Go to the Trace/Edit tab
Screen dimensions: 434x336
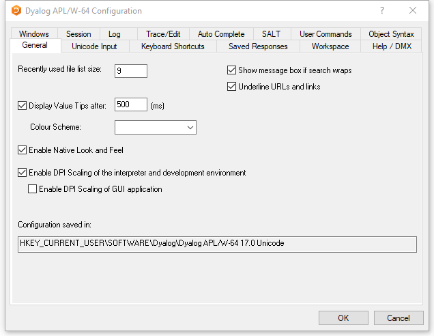(163, 33)
